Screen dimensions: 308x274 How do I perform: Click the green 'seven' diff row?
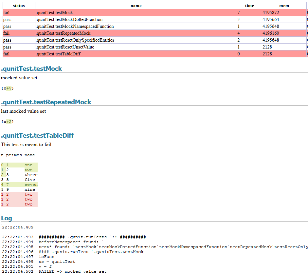coord(19,185)
